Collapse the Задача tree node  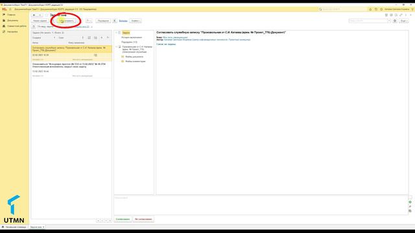coord(116,32)
